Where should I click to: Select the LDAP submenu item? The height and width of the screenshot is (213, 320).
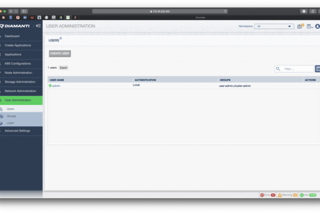click(21, 123)
